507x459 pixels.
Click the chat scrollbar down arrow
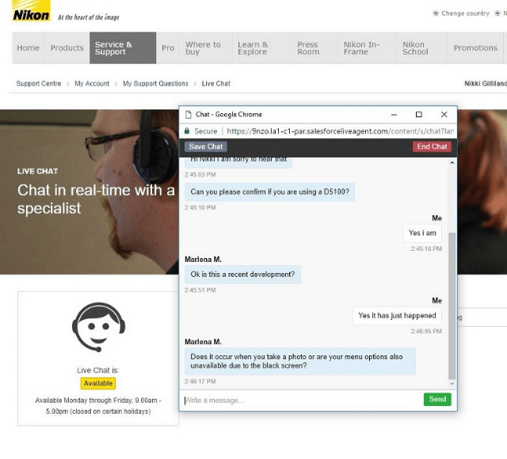[x=452, y=384]
